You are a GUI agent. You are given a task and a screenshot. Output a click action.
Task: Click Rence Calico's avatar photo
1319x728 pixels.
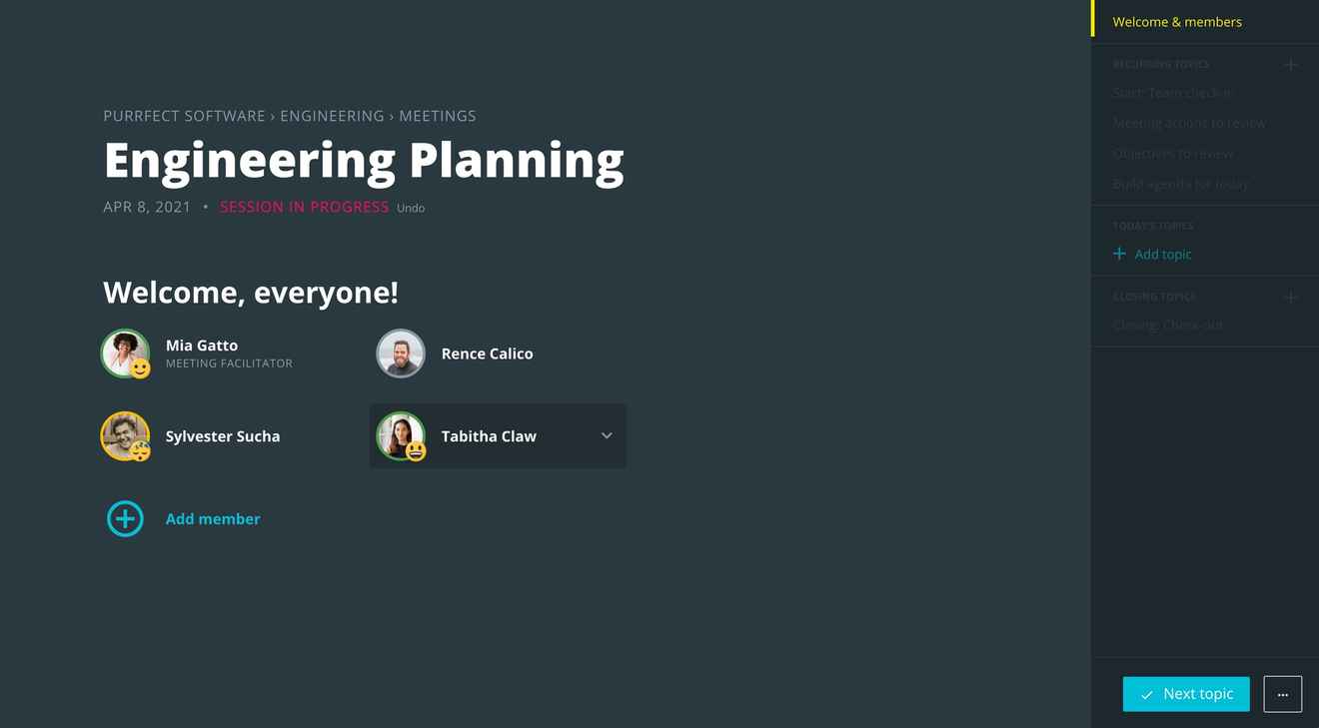click(x=401, y=354)
